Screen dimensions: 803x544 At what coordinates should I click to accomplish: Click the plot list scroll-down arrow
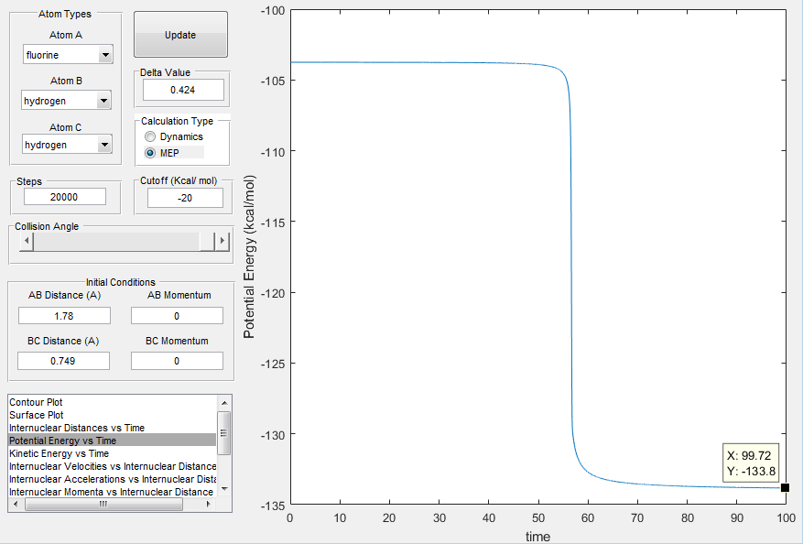[x=224, y=489]
